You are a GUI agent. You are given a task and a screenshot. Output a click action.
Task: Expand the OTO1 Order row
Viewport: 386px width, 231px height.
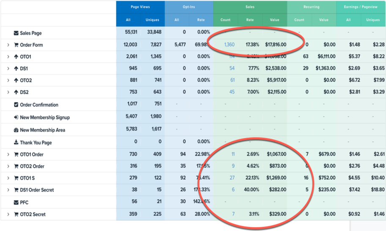click(8, 155)
